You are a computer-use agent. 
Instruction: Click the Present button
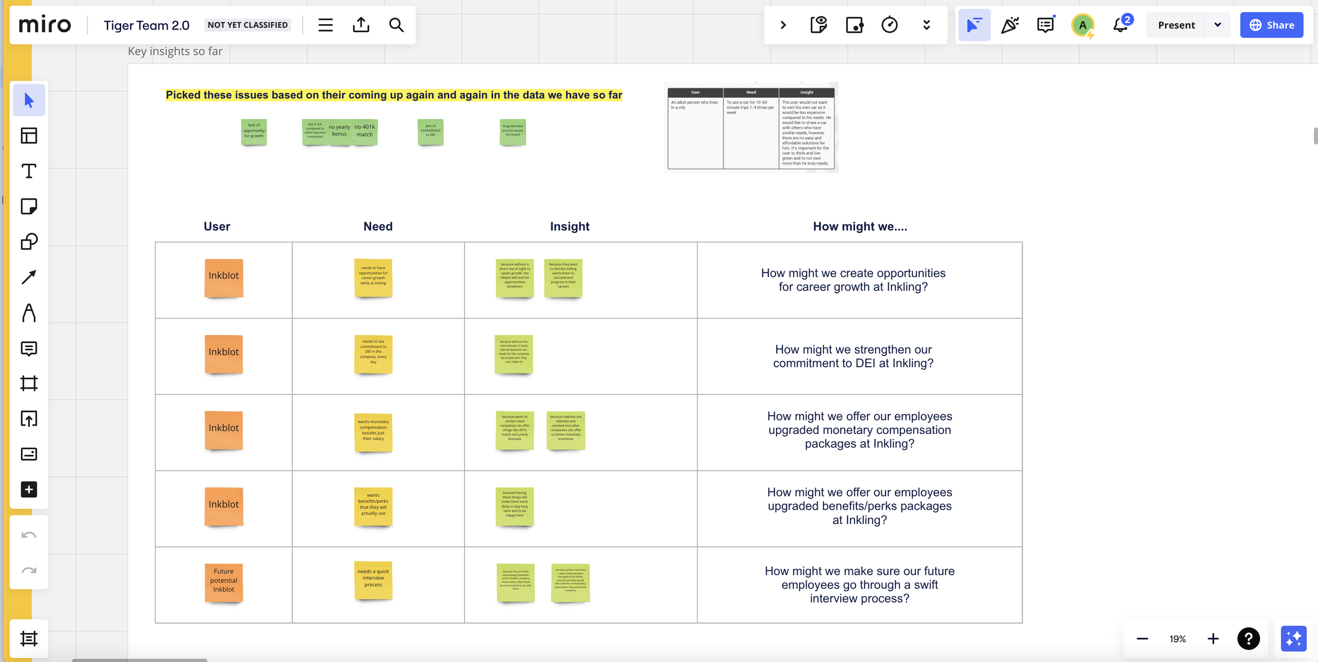tap(1176, 25)
